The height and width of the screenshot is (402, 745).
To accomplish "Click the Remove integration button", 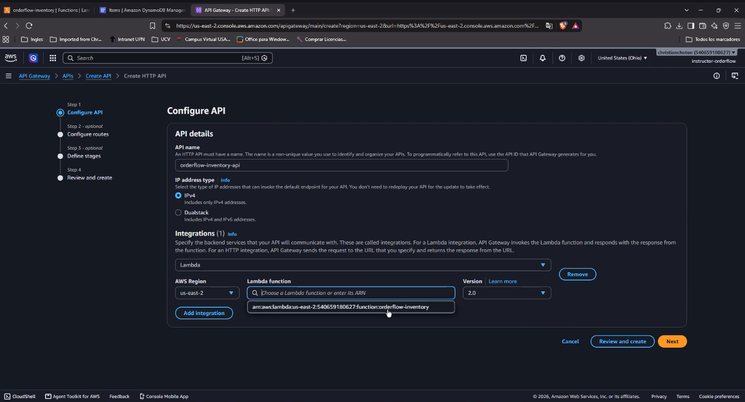I will pos(578,275).
